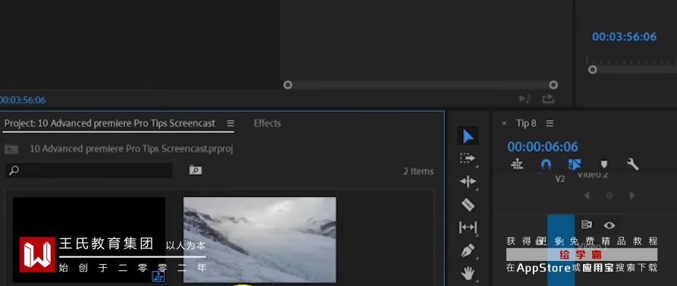Select the Selection arrow tool
677x286 pixels.
(x=468, y=136)
